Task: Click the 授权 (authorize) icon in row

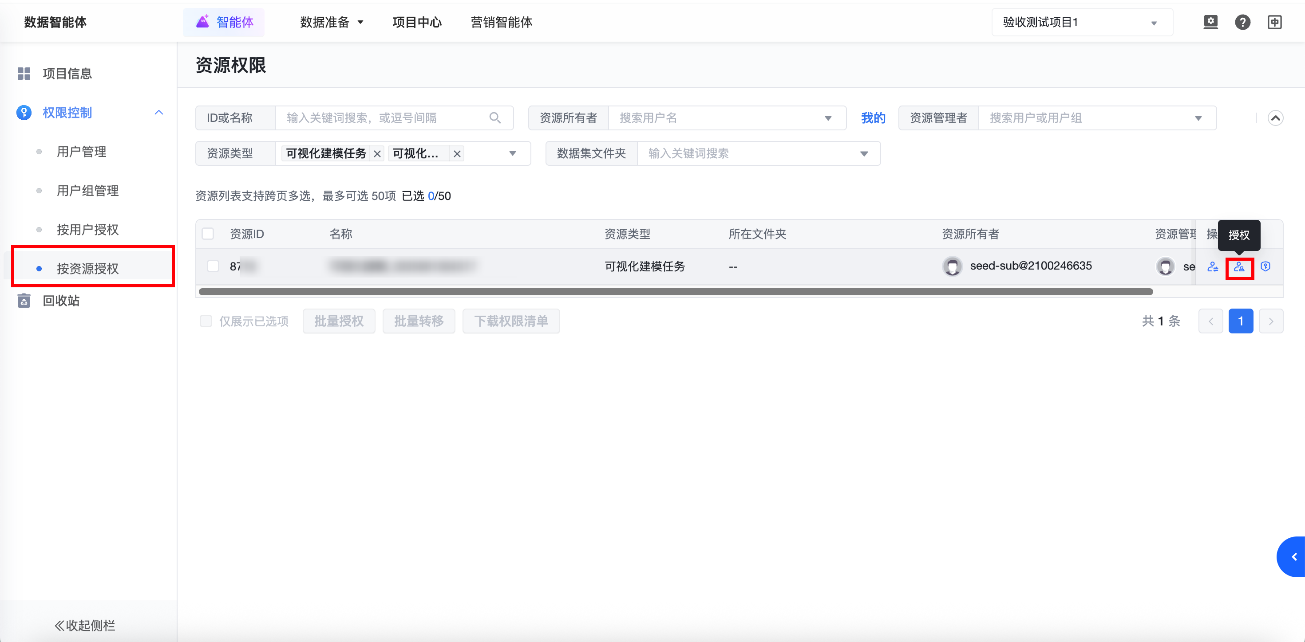Action: (1239, 267)
